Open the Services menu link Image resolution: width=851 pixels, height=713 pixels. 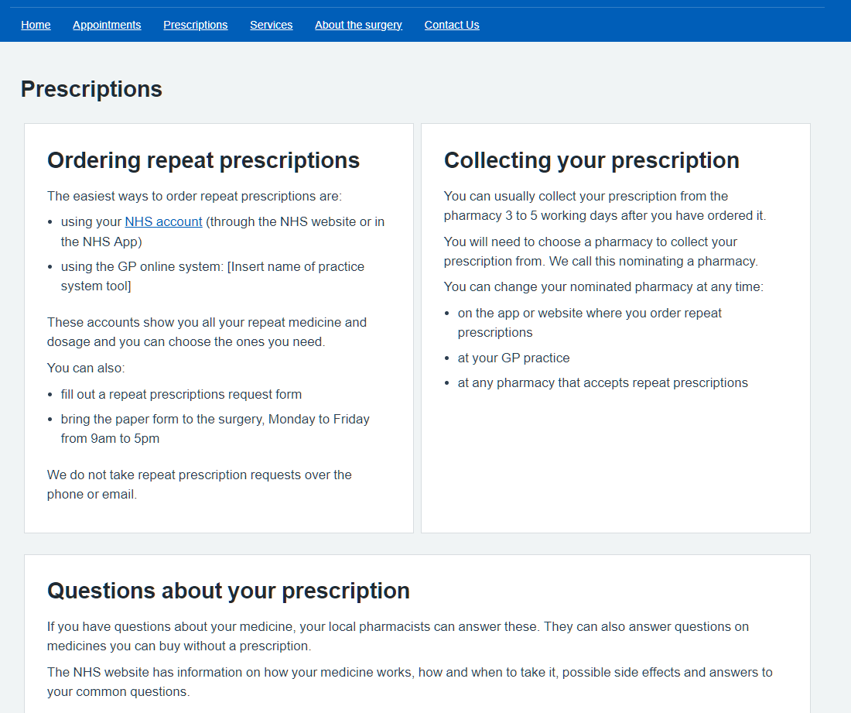coord(271,25)
